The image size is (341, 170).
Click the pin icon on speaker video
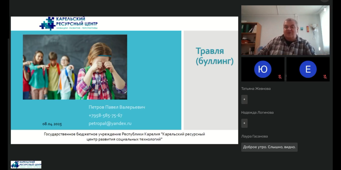click(325, 10)
